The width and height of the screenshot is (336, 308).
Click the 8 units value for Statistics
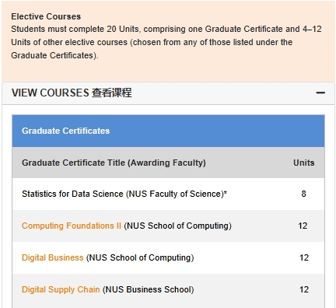click(303, 194)
